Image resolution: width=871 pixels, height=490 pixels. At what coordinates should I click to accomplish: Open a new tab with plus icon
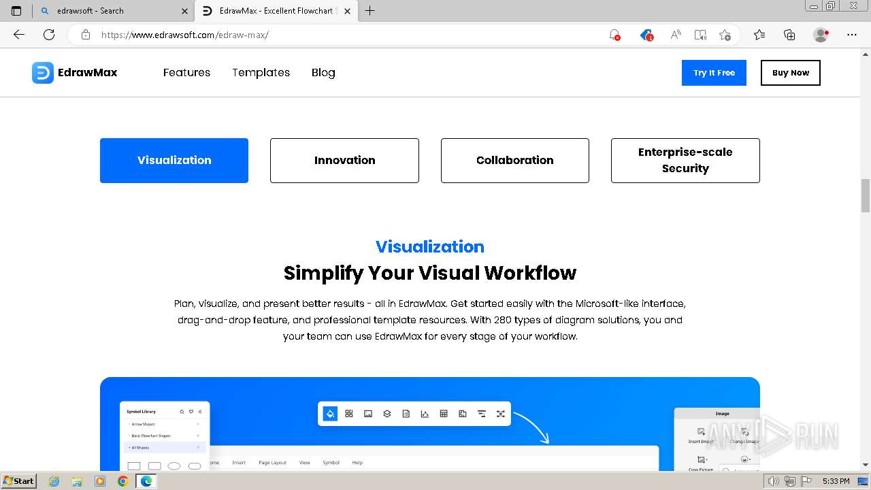coord(369,11)
